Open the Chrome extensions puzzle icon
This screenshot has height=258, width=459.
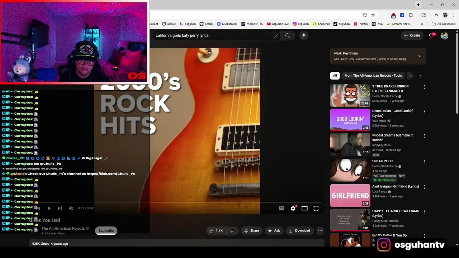pyautogui.click(x=411, y=15)
